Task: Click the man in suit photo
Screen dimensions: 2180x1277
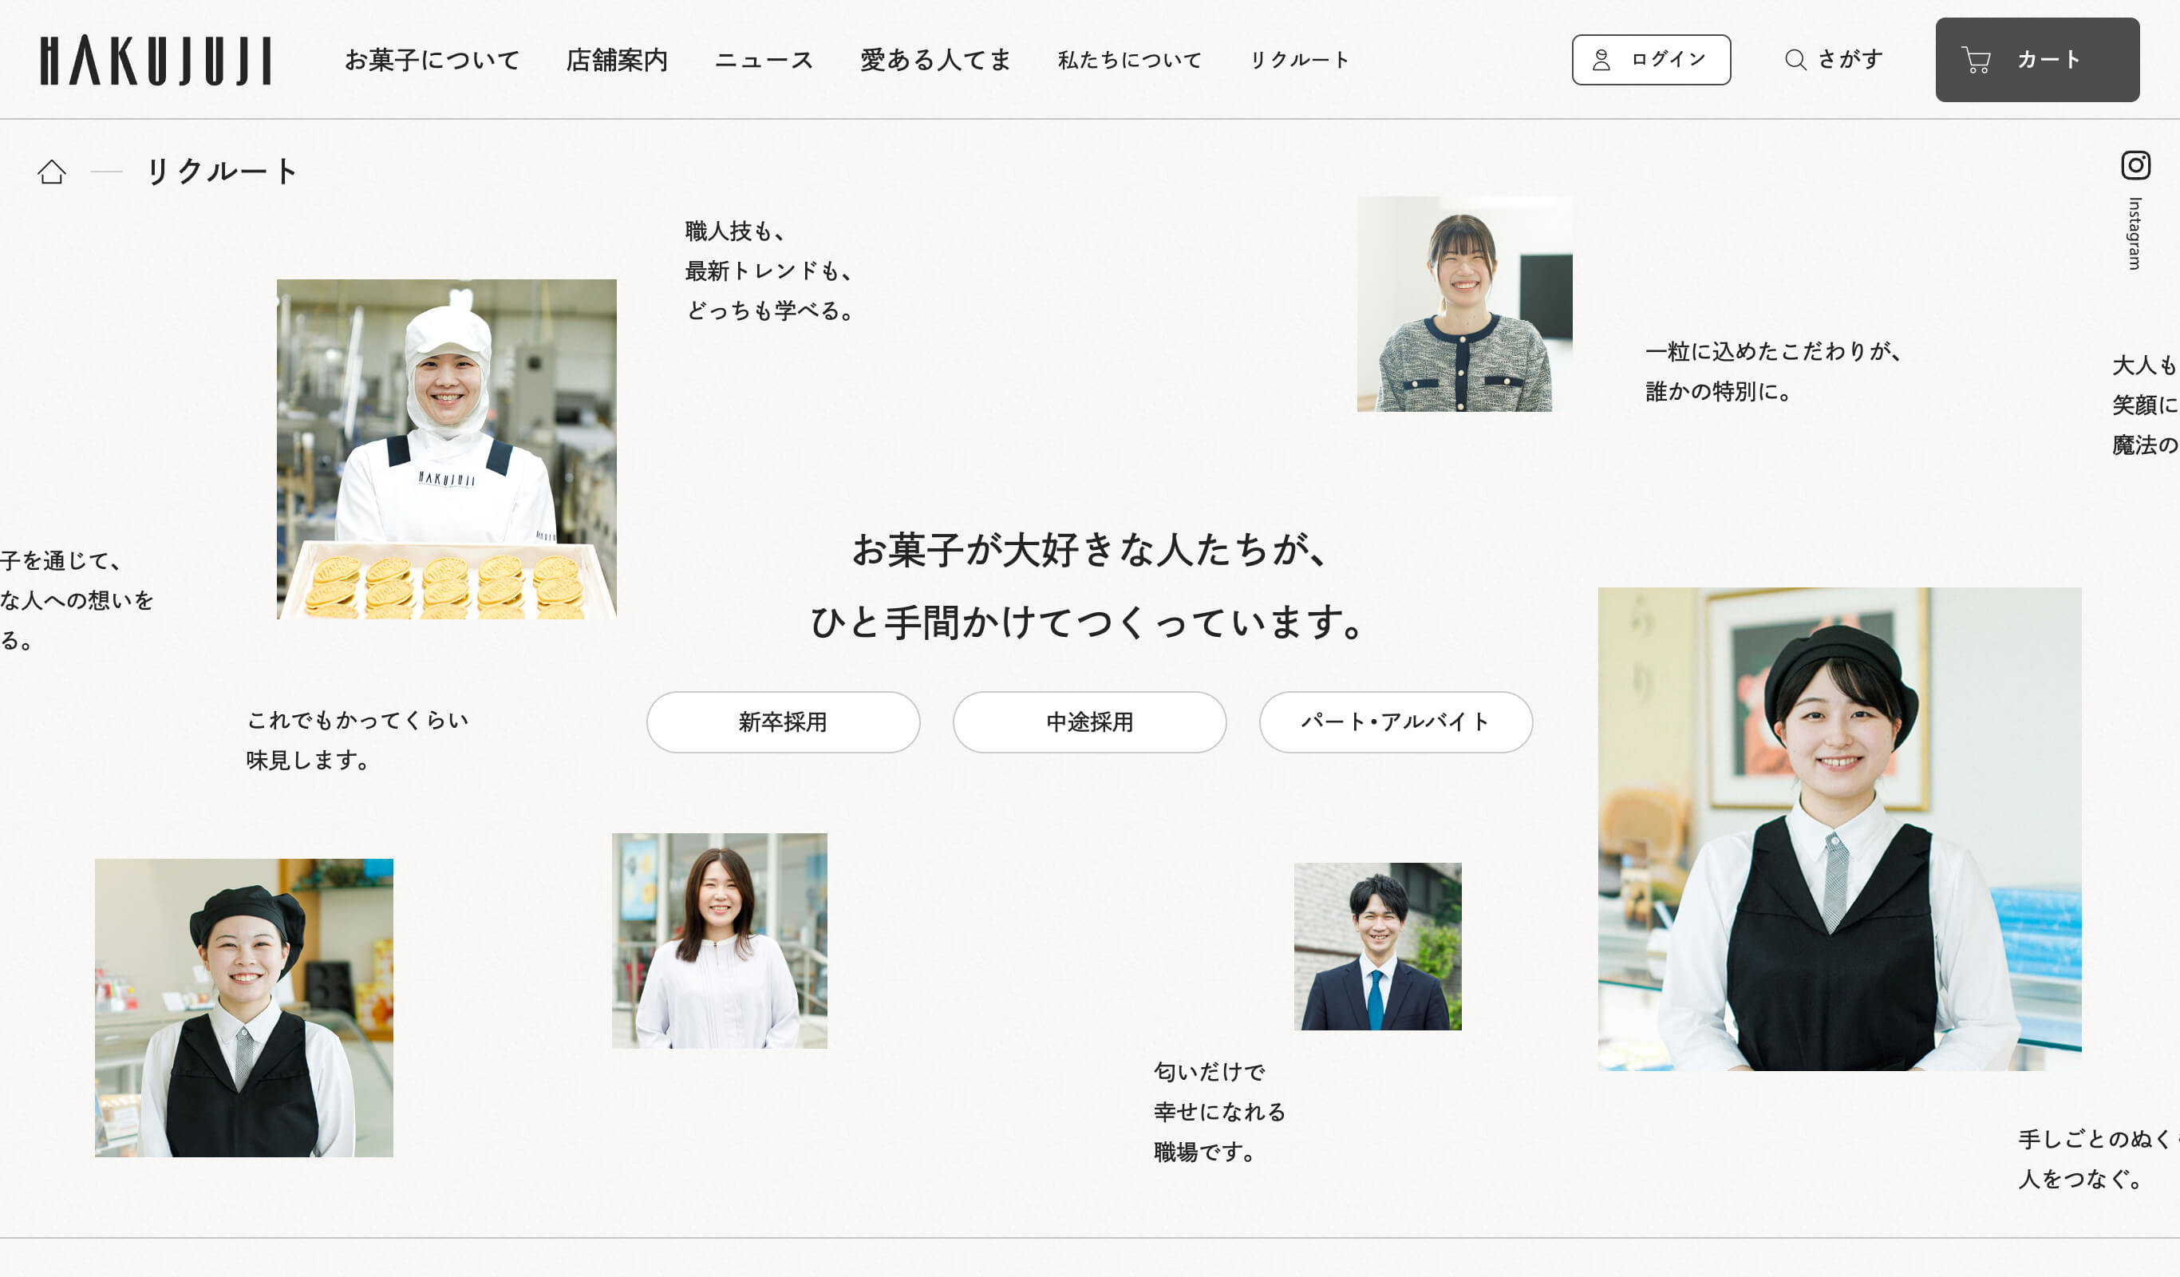Action: tap(1377, 946)
